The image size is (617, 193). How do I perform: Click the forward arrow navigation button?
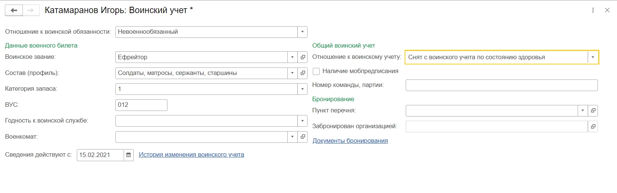coord(31,10)
